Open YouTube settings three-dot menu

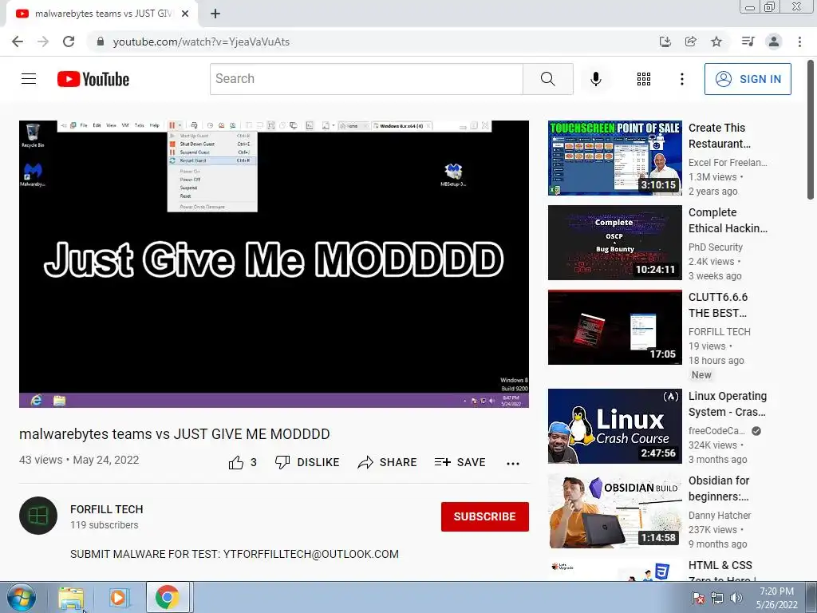(x=681, y=79)
